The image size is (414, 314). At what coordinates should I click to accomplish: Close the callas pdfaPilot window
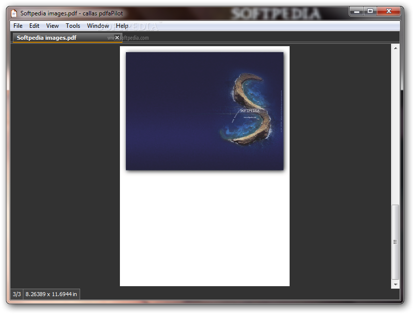[389, 11]
